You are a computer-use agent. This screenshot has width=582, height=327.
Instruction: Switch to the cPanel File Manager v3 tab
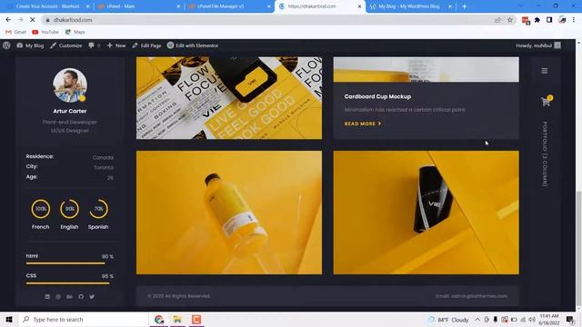(x=229, y=6)
